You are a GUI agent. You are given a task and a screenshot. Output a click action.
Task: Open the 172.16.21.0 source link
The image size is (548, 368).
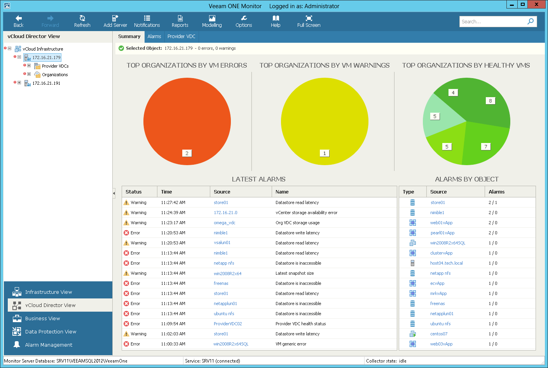click(x=225, y=213)
